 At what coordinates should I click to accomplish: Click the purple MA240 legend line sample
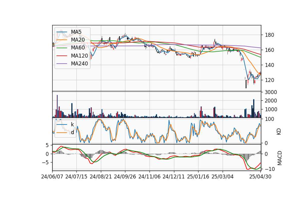click(62, 64)
